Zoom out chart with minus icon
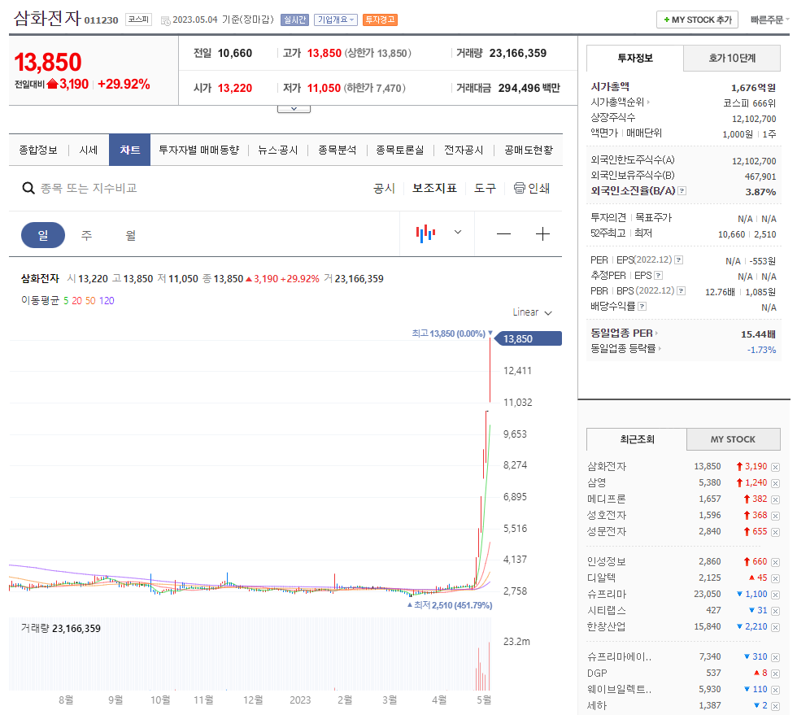The height and width of the screenshot is (715, 797). pyautogui.click(x=503, y=234)
